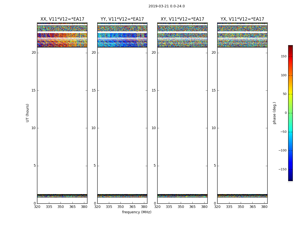Click the 2019-03-21 0.0-24.0 figure title
This screenshot has height=226, width=297.
point(167,6)
